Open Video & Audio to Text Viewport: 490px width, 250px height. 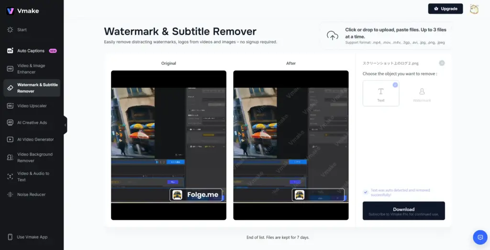pyautogui.click(x=32, y=176)
